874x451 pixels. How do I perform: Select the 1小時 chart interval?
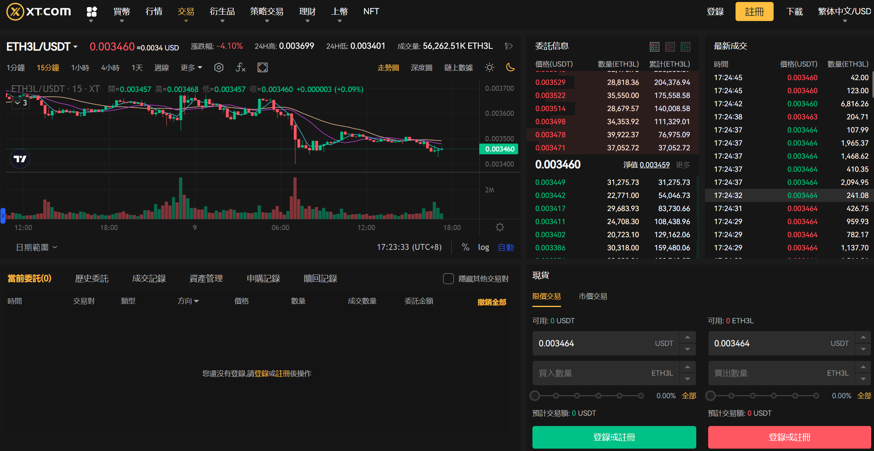point(80,68)
